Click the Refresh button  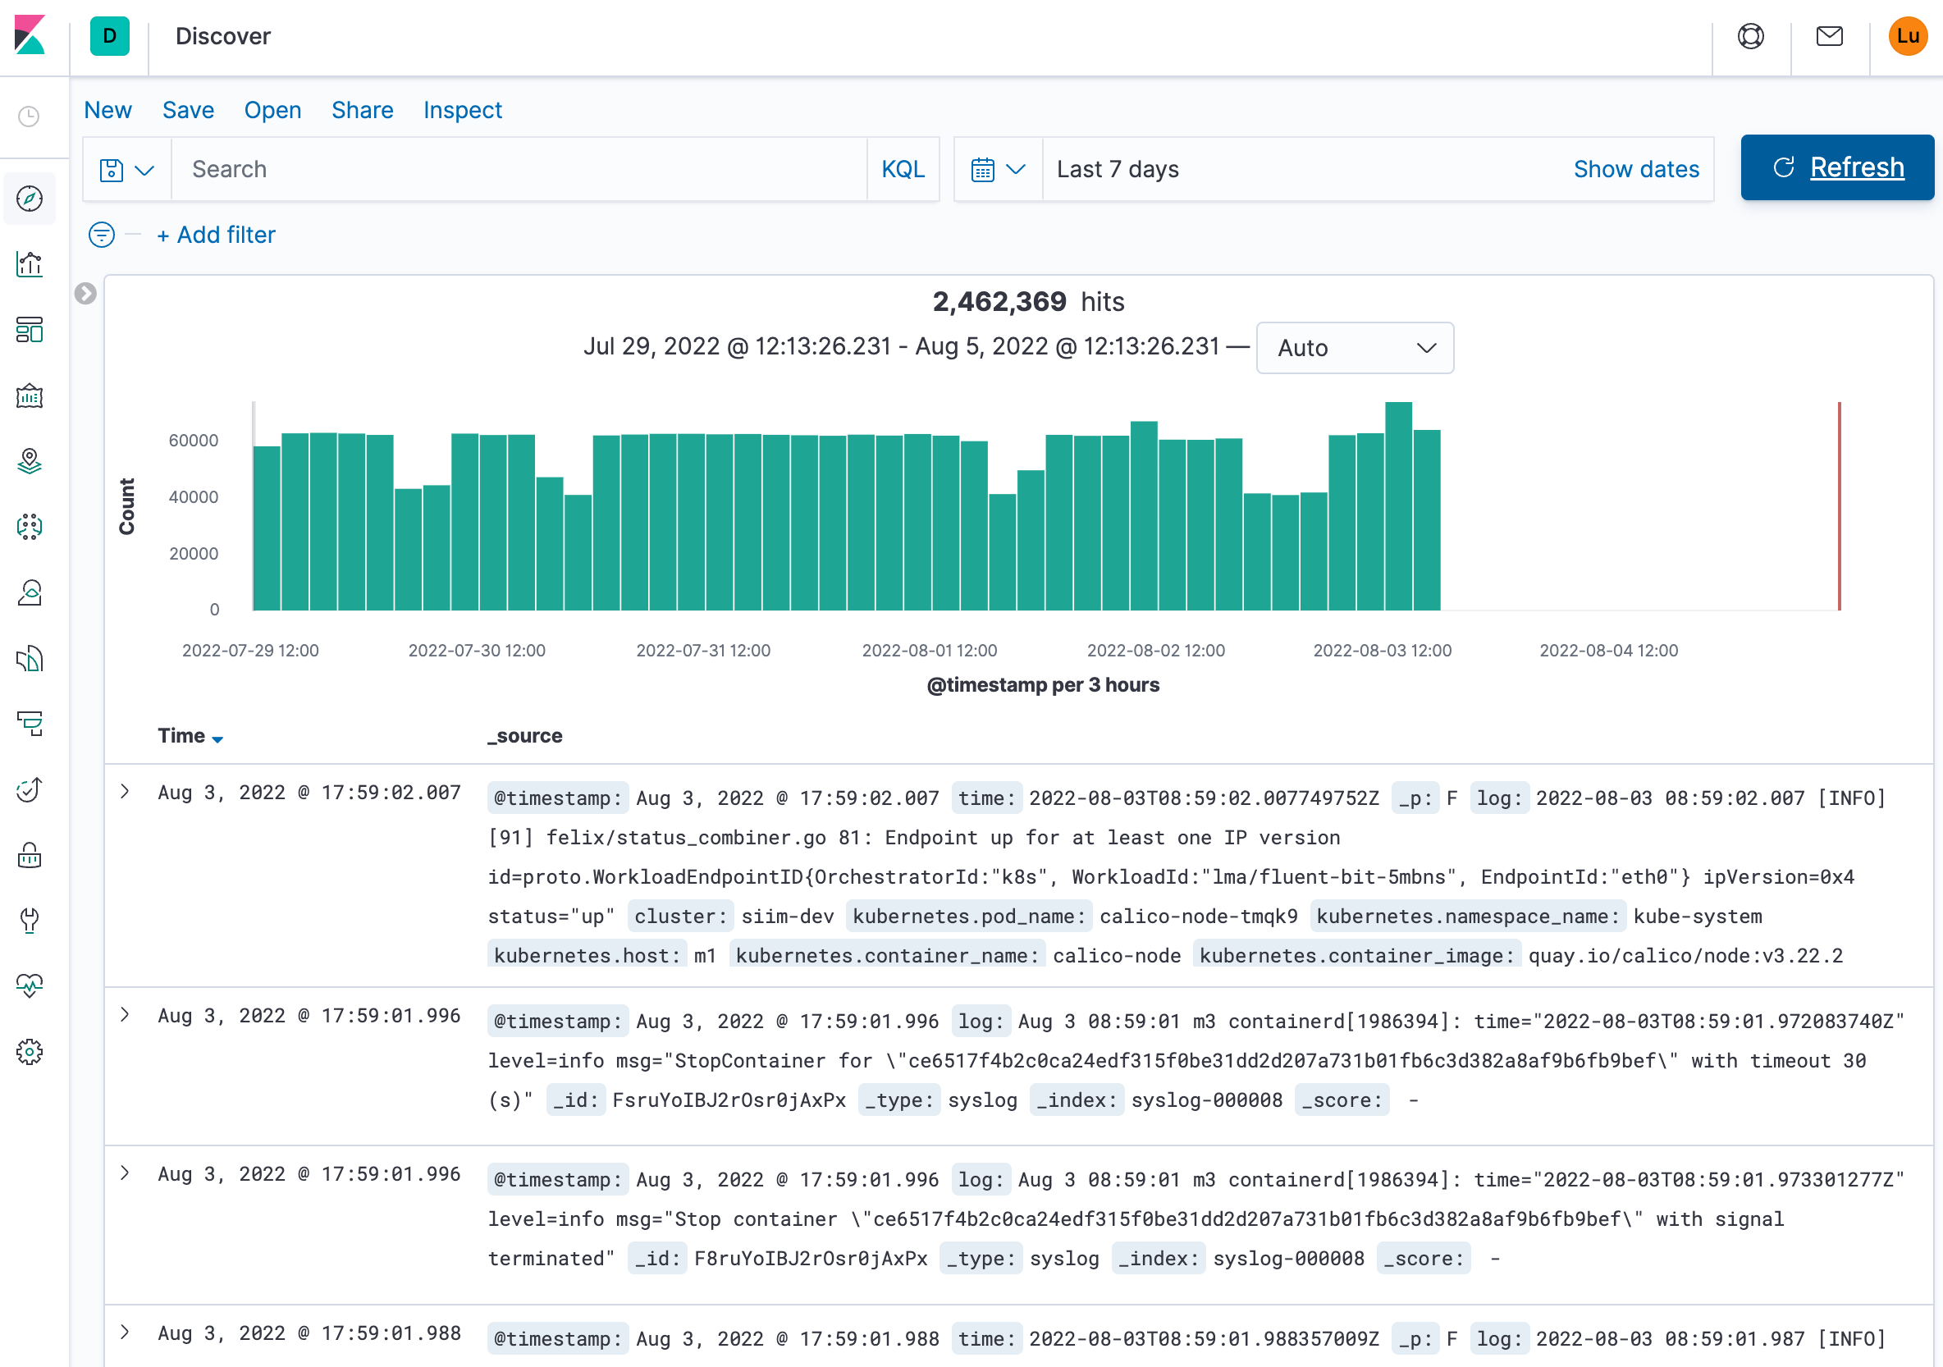click(x=1836, y=167)
